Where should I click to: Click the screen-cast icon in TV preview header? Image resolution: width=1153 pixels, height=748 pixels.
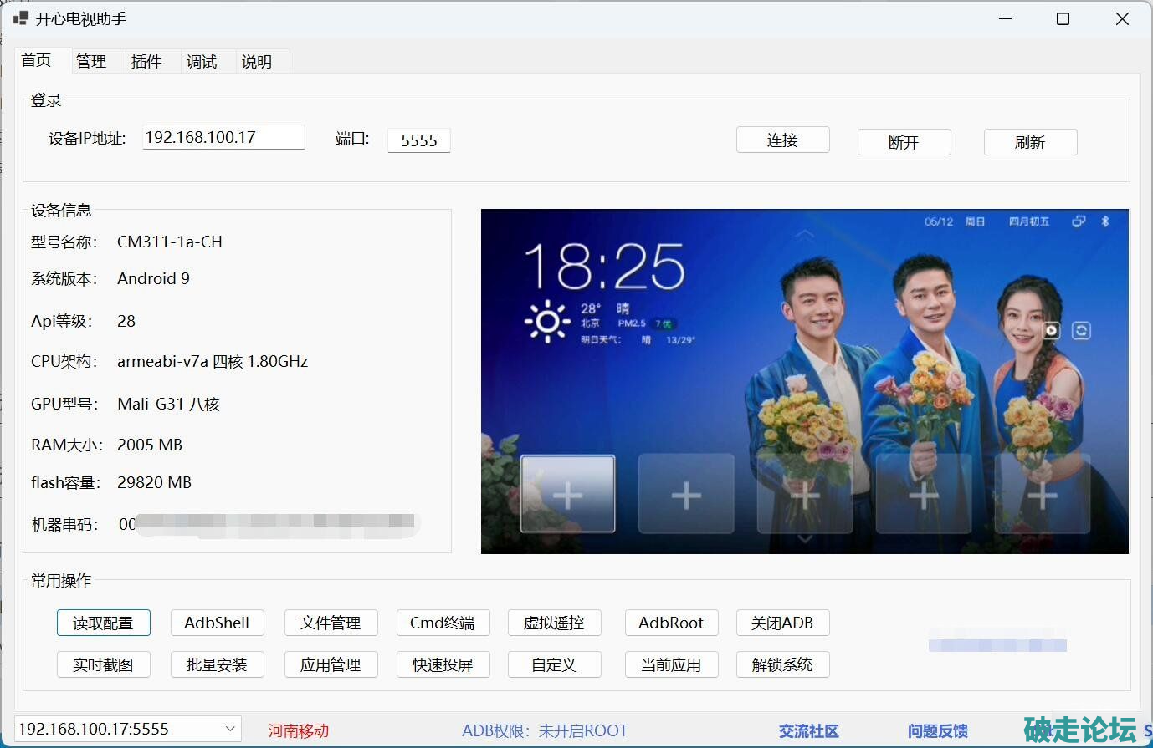(1079, 221)
